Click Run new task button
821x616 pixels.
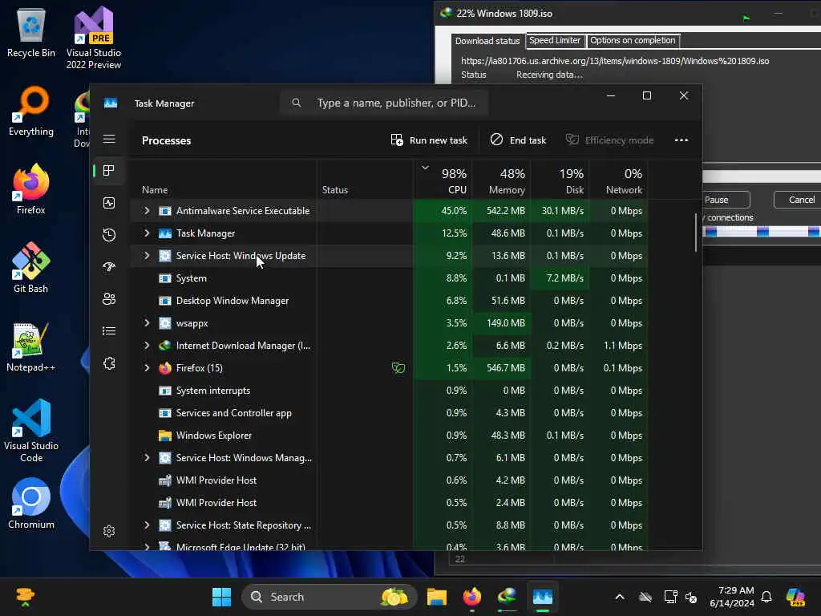point(429,140)
